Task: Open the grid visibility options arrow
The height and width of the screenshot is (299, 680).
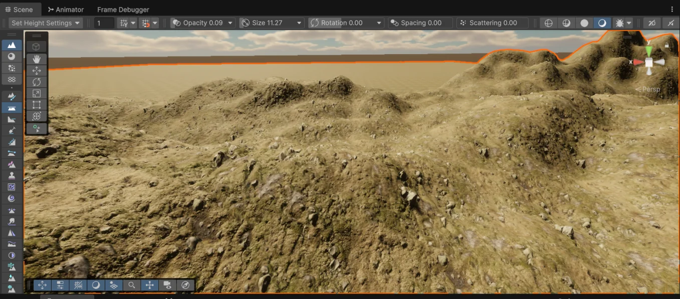Action: (133, 23)
